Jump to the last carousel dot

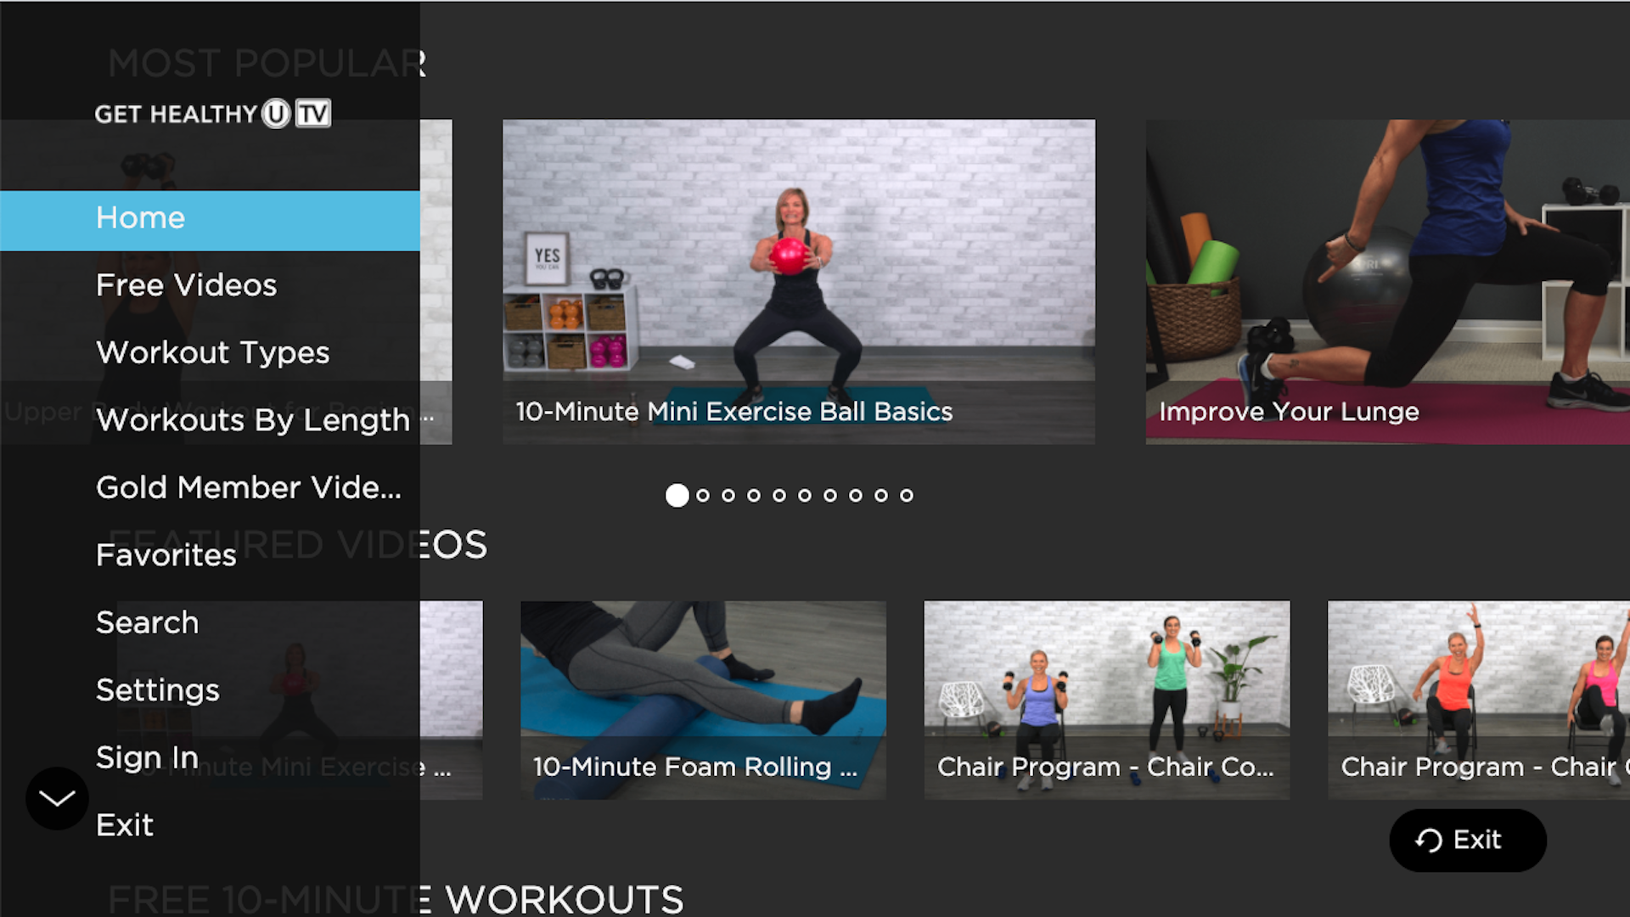click(x=907, y=495)
